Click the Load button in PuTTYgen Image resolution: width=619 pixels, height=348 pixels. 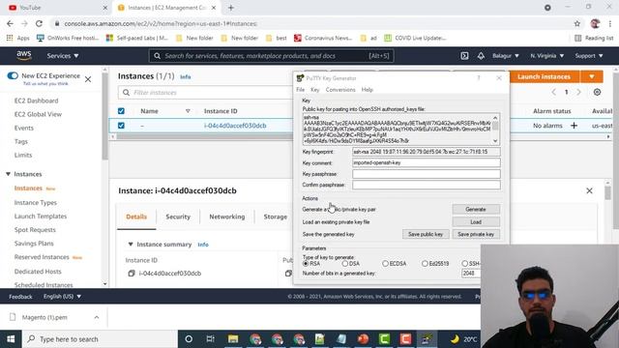[x=476, y=221]
